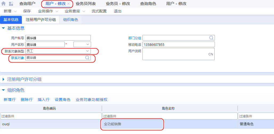Switch to the 业务员列表 tab

coord(86,4)
